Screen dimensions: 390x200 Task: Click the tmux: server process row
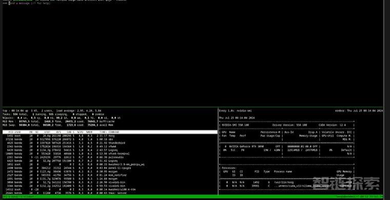pos(110,193)
